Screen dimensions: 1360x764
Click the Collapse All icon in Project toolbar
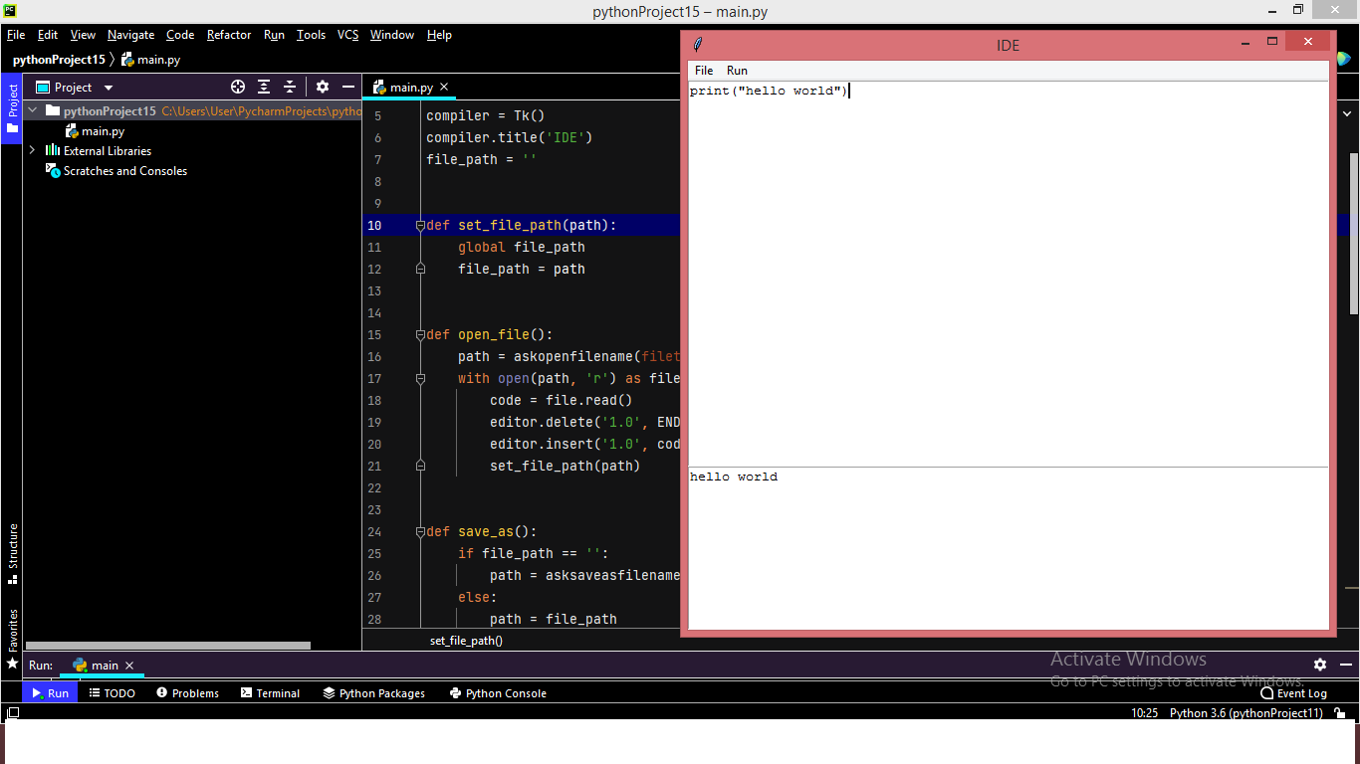(x=290, y=87)
